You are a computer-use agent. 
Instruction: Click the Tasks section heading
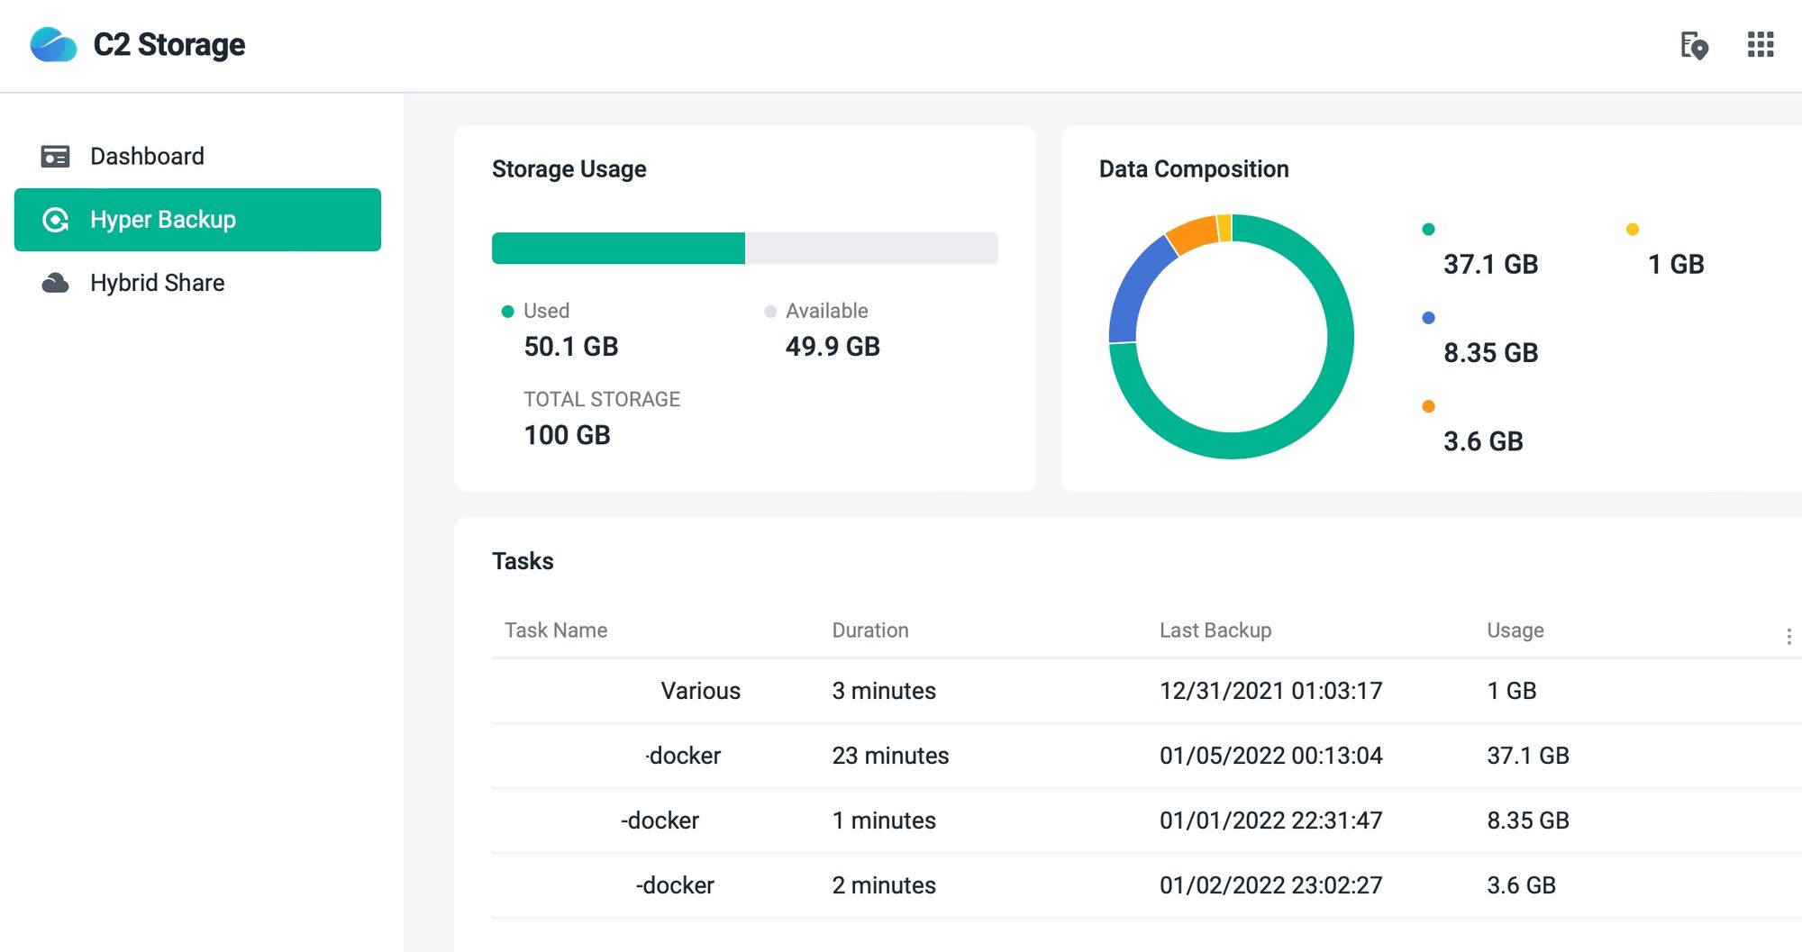click(523, 561)
